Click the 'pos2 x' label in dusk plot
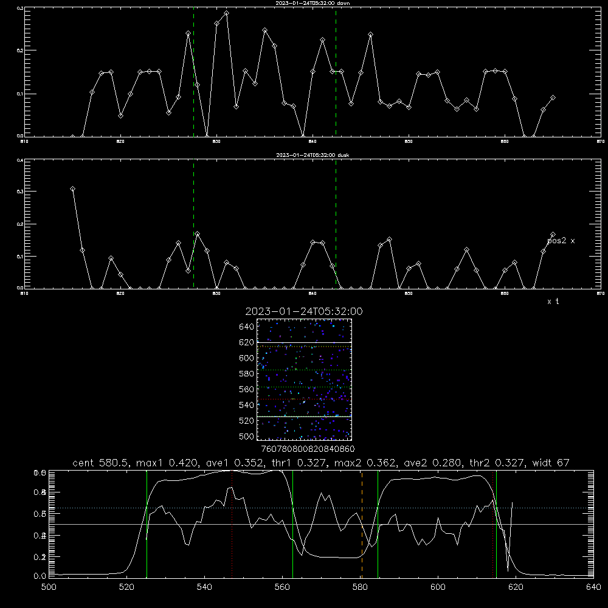The width and height of the screenshot is (608, 608). coord(561,241)
